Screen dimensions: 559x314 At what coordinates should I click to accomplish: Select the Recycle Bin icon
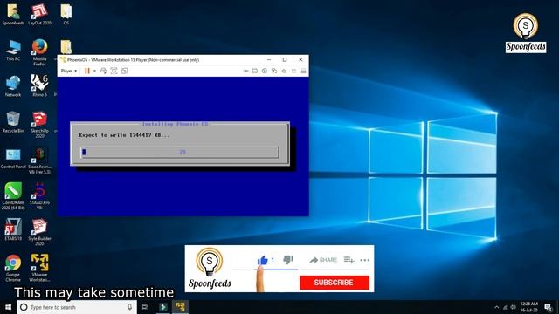(13, 122)
